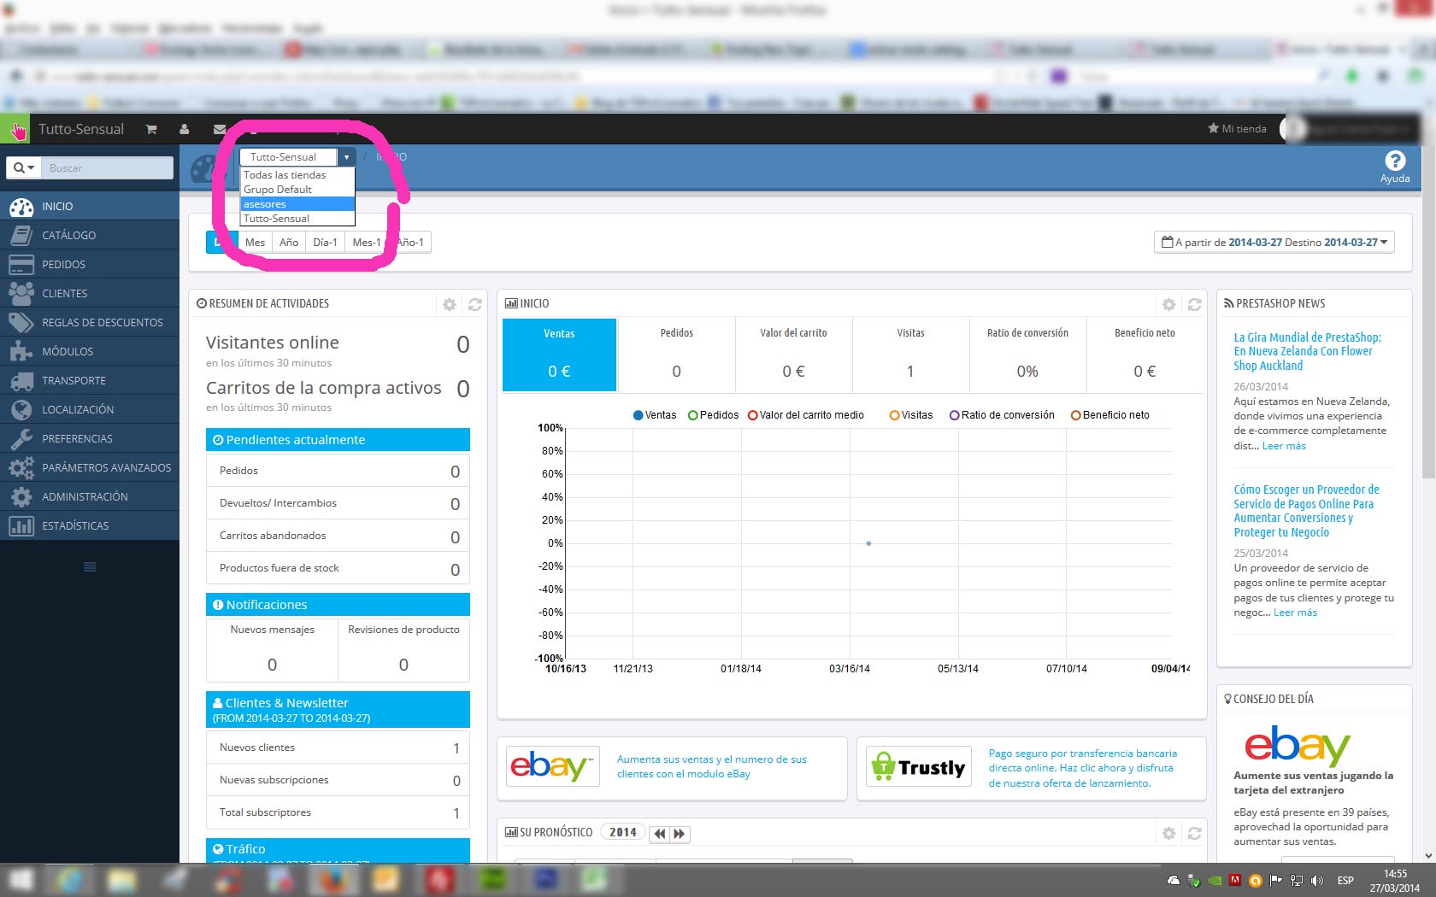This screenshot has height=897, width=1436.
Task: Select Año date range button
Action: point(289,243)
